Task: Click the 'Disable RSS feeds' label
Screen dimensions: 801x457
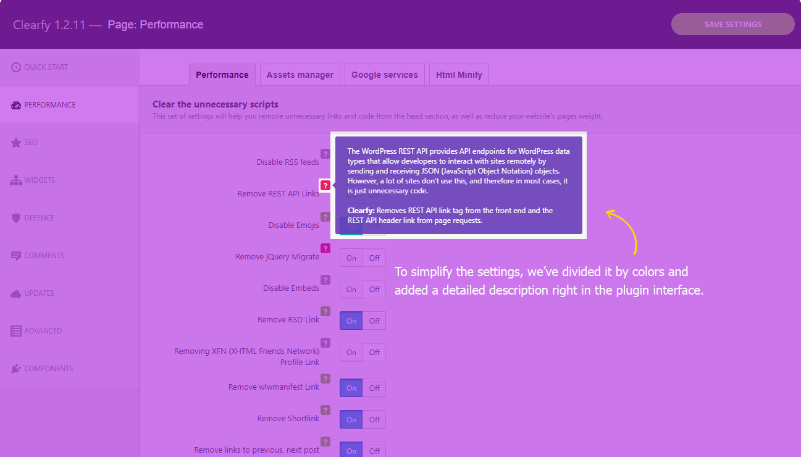Action: coord(288,162)
